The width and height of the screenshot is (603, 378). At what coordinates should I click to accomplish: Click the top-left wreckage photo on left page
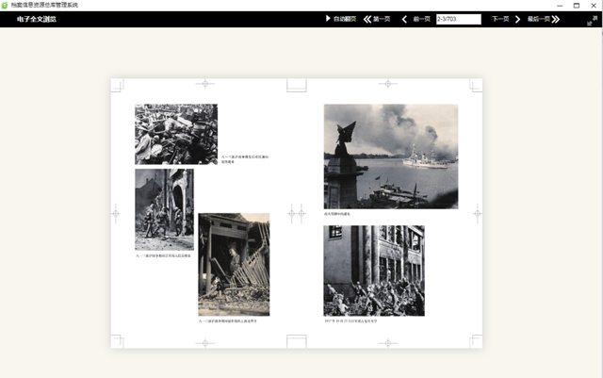click(175, 134)
